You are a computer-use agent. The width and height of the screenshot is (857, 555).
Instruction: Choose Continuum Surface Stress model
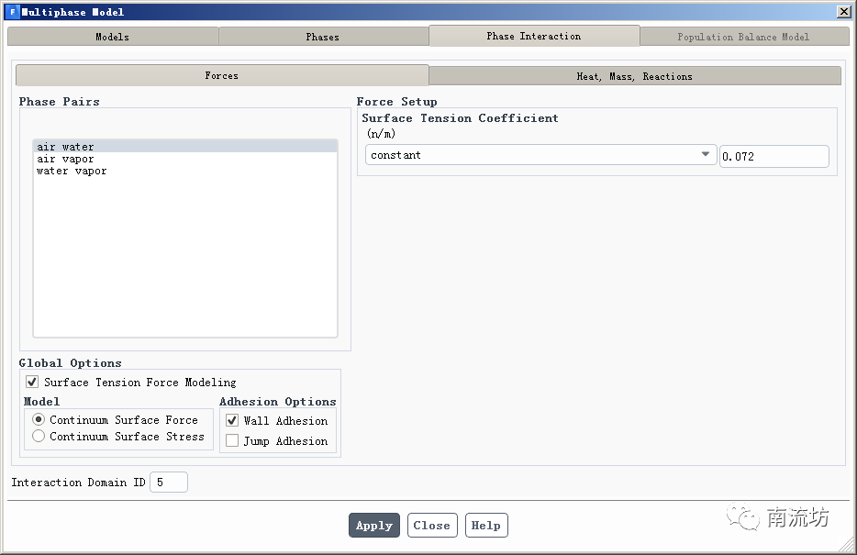pos(39,436)
